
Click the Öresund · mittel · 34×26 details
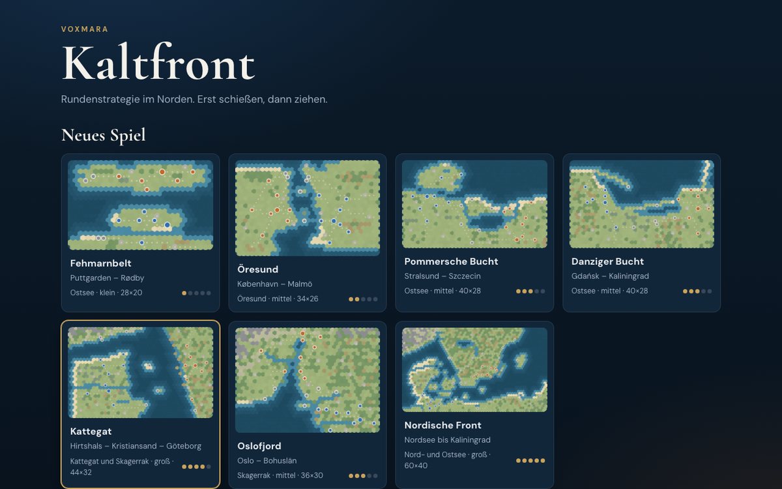278,299
